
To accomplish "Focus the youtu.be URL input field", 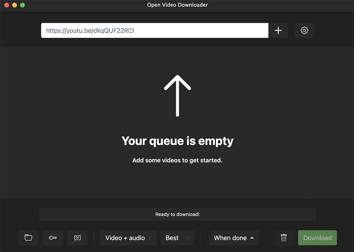I will 155,30.
